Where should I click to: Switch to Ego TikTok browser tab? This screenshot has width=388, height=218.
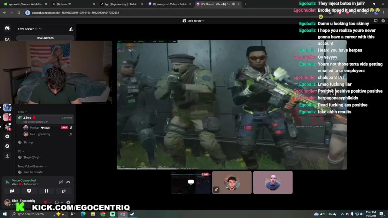pos(122,4)
